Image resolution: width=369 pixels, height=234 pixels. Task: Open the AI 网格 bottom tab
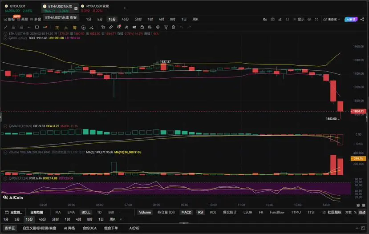click(x=69, y=228)
